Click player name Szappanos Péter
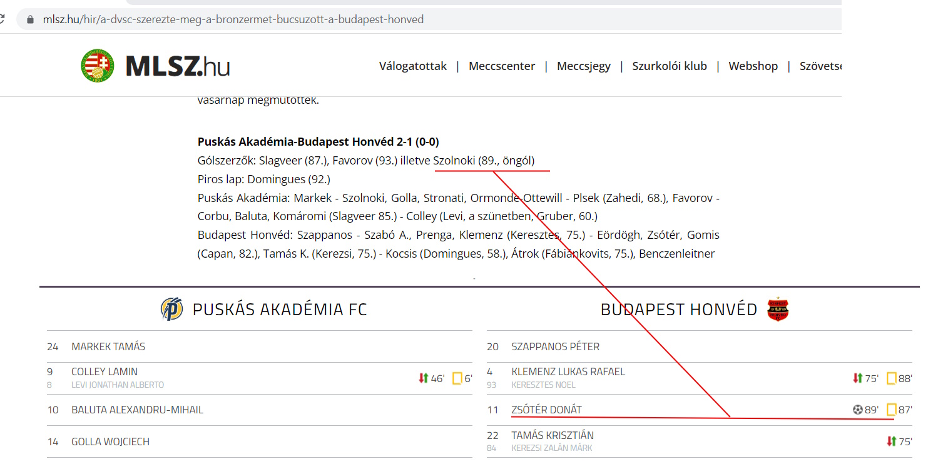943x469 pixels. click(x=556, y=346)
